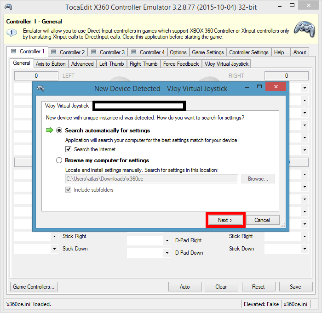Open the left Stick Right dropdown
This screenshot has width=322, height=313.
click(54, 236)
